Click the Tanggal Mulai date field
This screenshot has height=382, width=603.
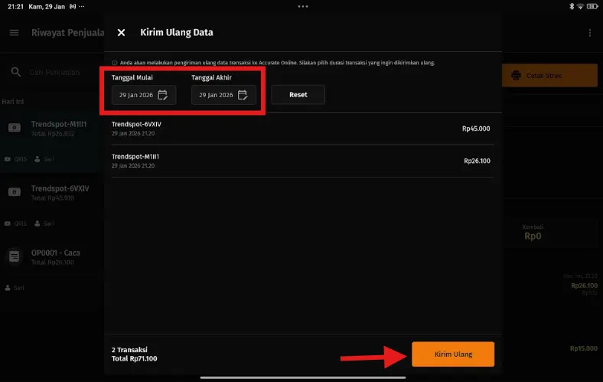144,95
